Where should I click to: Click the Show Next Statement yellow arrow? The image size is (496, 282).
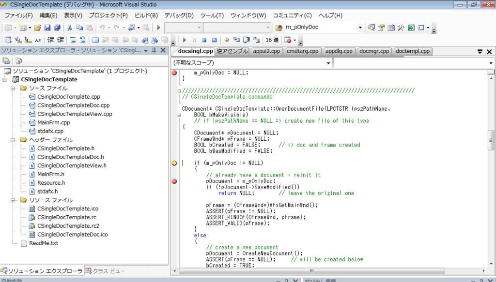[227, 40]
